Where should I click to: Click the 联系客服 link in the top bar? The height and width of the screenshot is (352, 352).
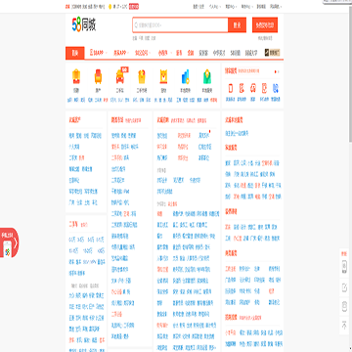click(261, 6)
